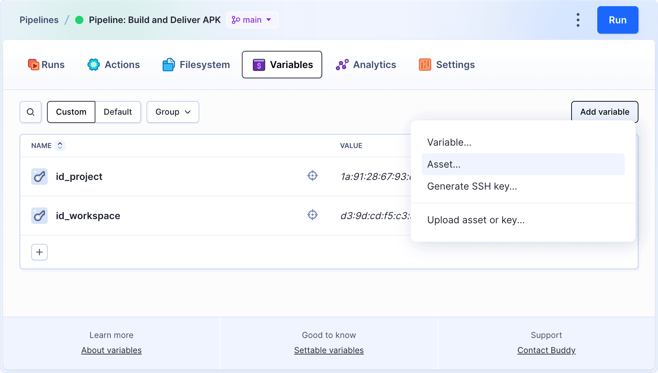Click the target icon for id_project
The height and width of the screenshot is (373, 658).
[312, 176]
